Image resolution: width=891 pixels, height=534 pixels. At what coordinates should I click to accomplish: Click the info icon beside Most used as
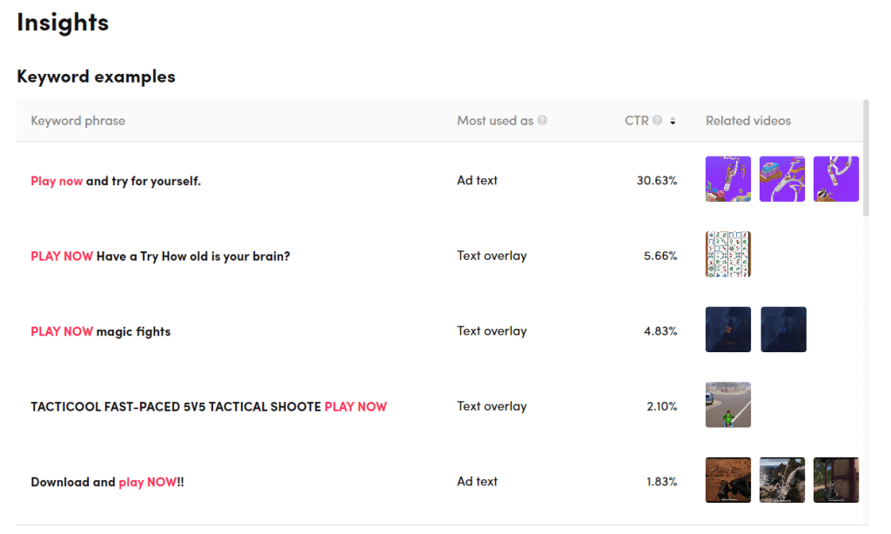pos(542,121)
